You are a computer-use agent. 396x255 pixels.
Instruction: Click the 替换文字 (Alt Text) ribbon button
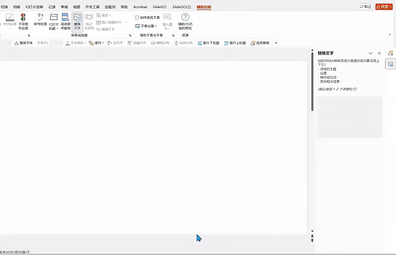78,21
